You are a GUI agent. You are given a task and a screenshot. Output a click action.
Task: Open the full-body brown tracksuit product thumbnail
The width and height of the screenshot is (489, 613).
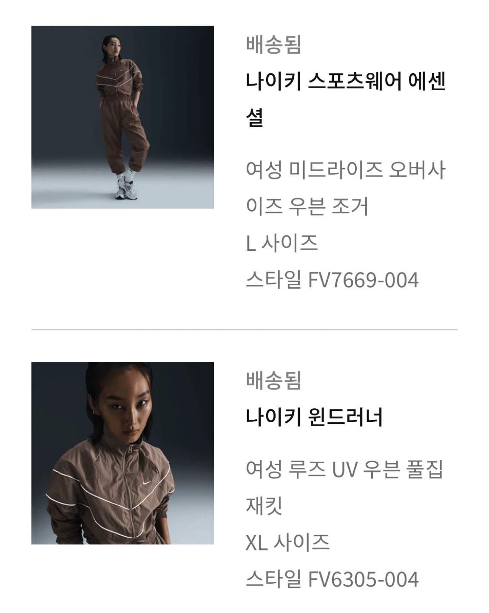[x=122, y=117]
